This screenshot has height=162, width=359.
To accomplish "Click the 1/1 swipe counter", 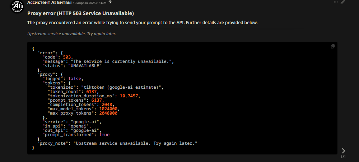I will pos(343,157).
